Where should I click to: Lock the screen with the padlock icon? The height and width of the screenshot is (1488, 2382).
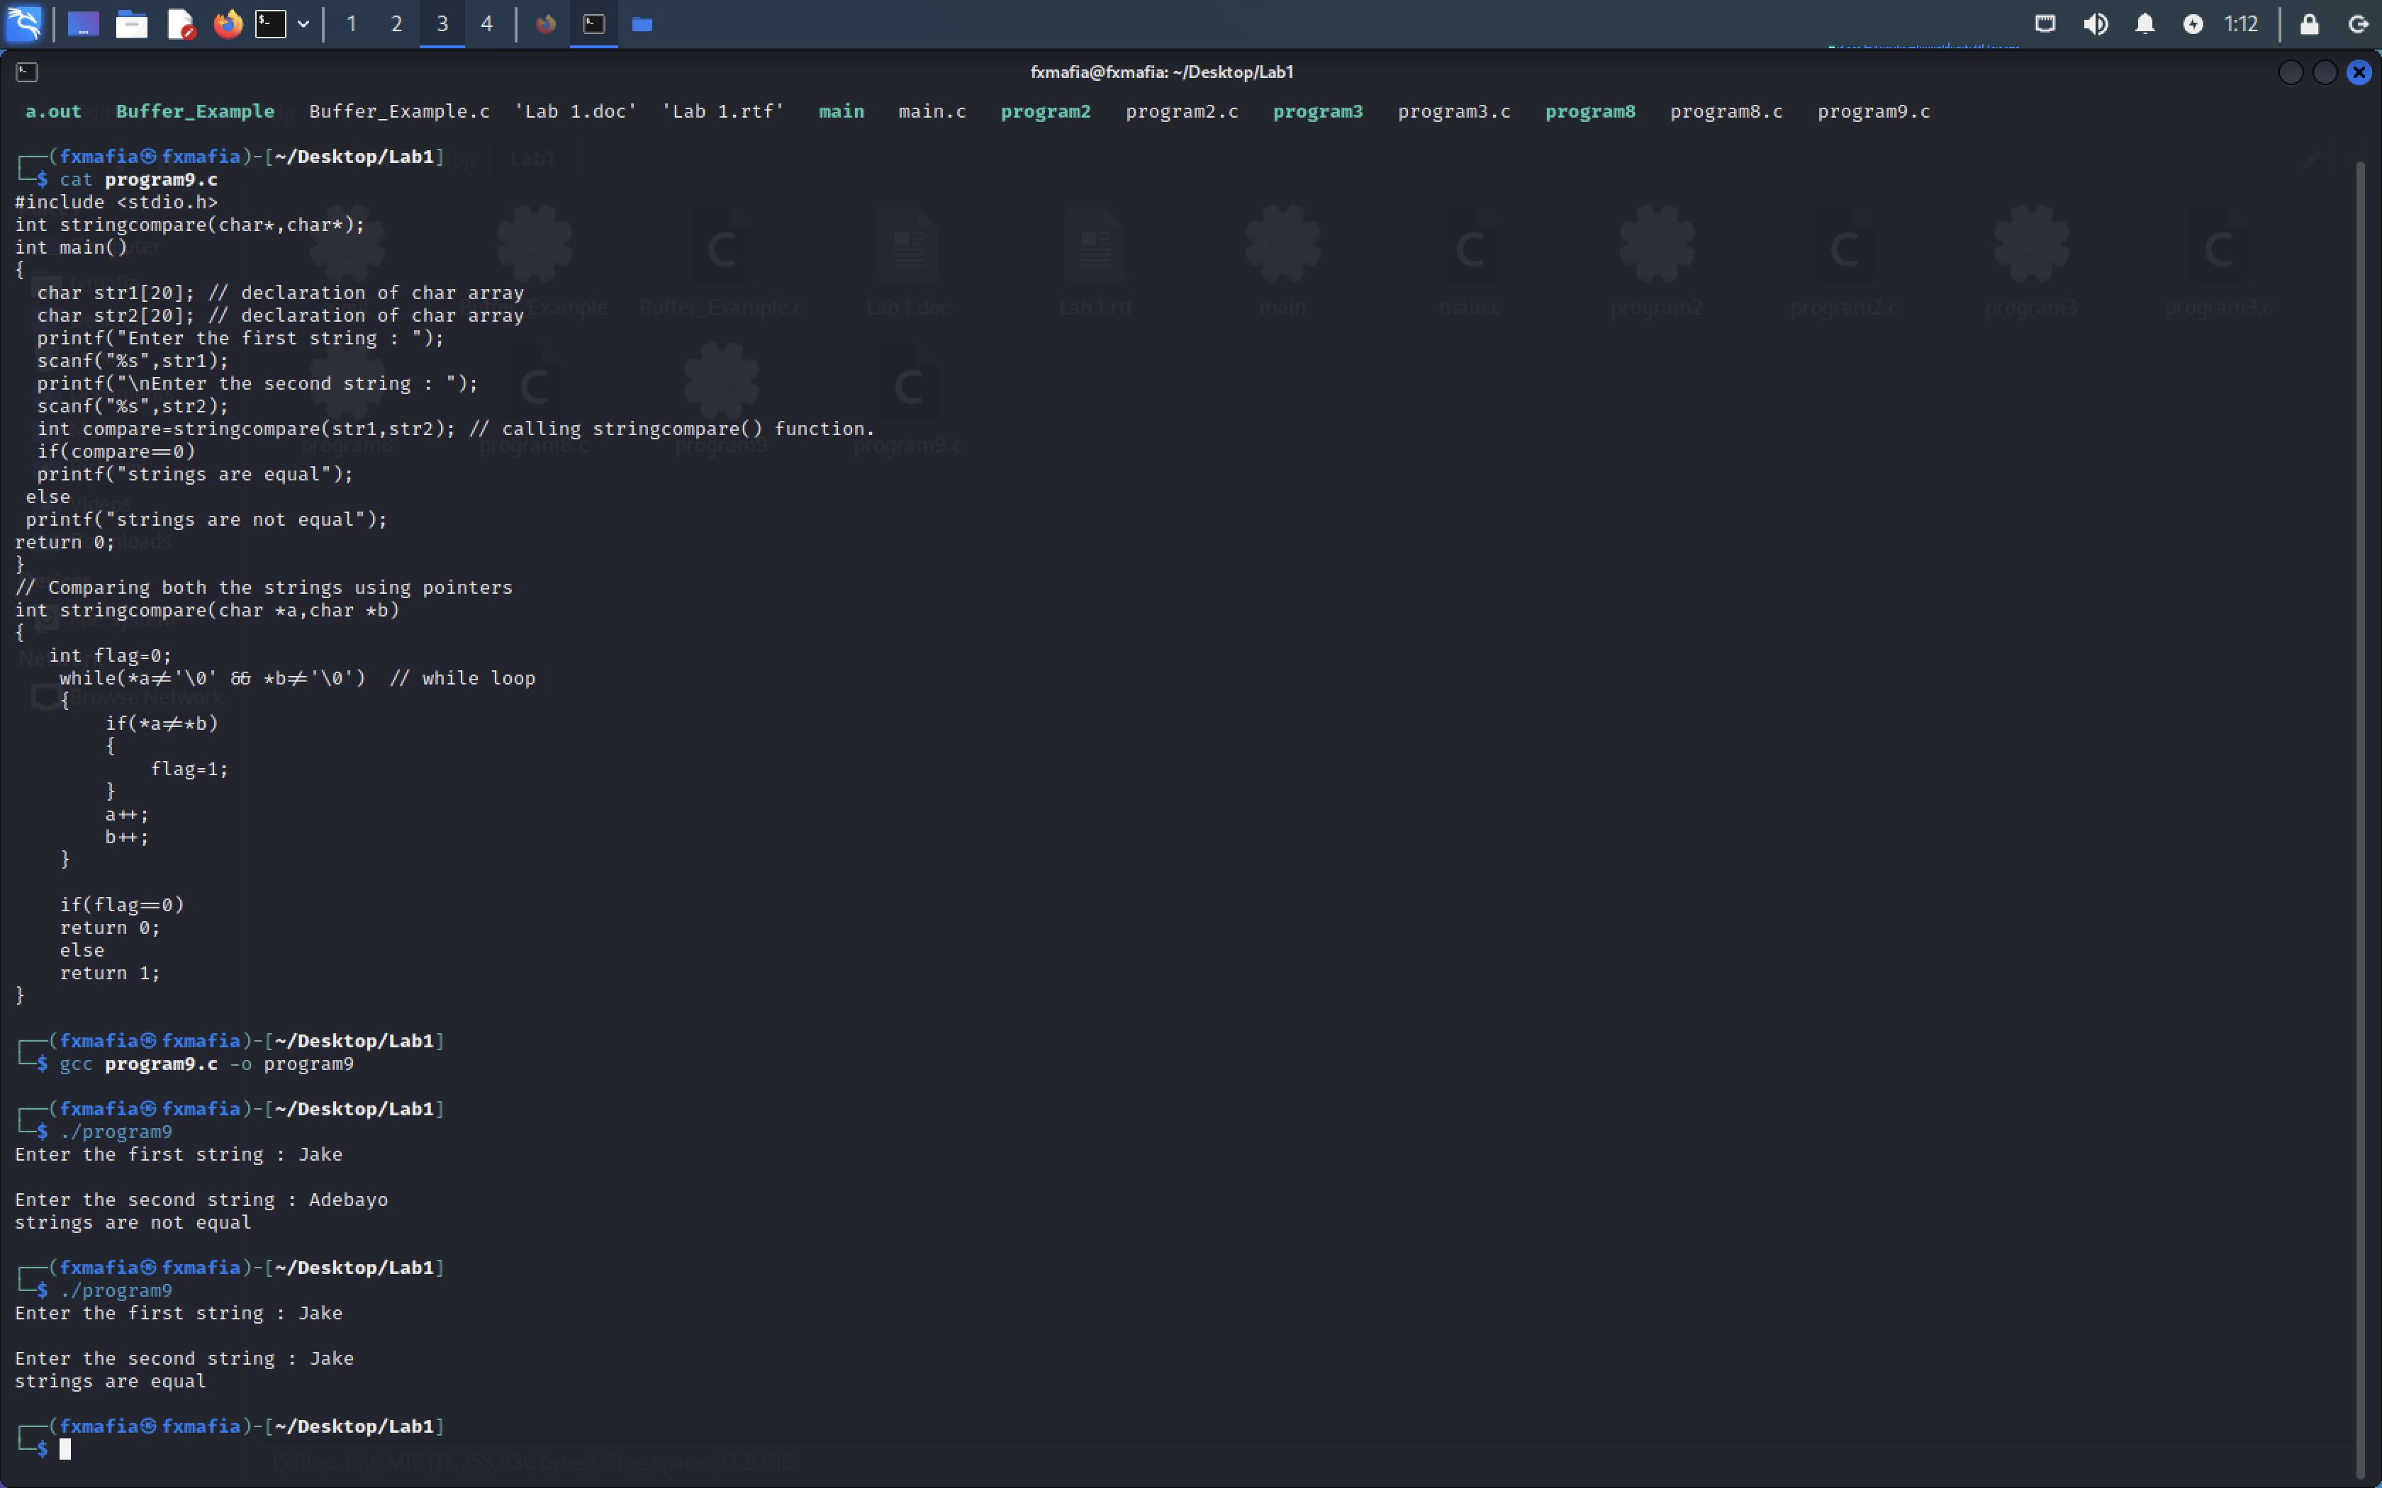point(2309,23)
